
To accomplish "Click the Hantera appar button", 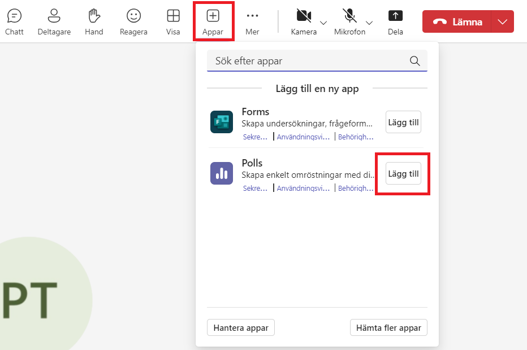I will click(x=241, y=327).
